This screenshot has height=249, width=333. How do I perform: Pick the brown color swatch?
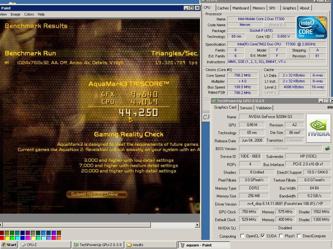(x=59, y=233)
